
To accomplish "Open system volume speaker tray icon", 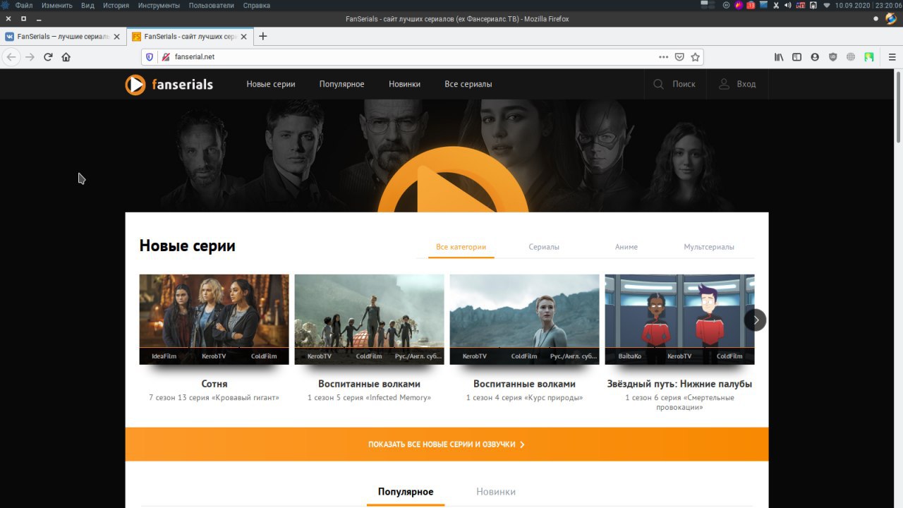I will point(787,5).
